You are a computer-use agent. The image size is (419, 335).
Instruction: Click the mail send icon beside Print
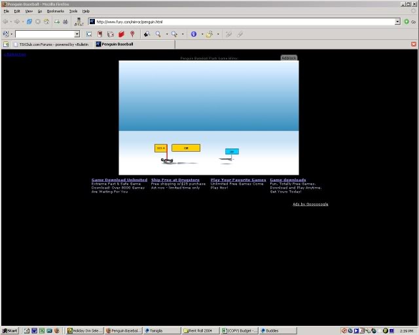pos(57,22)
